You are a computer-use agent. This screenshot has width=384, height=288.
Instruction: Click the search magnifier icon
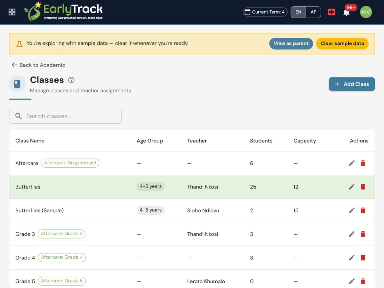click(19, 116)
